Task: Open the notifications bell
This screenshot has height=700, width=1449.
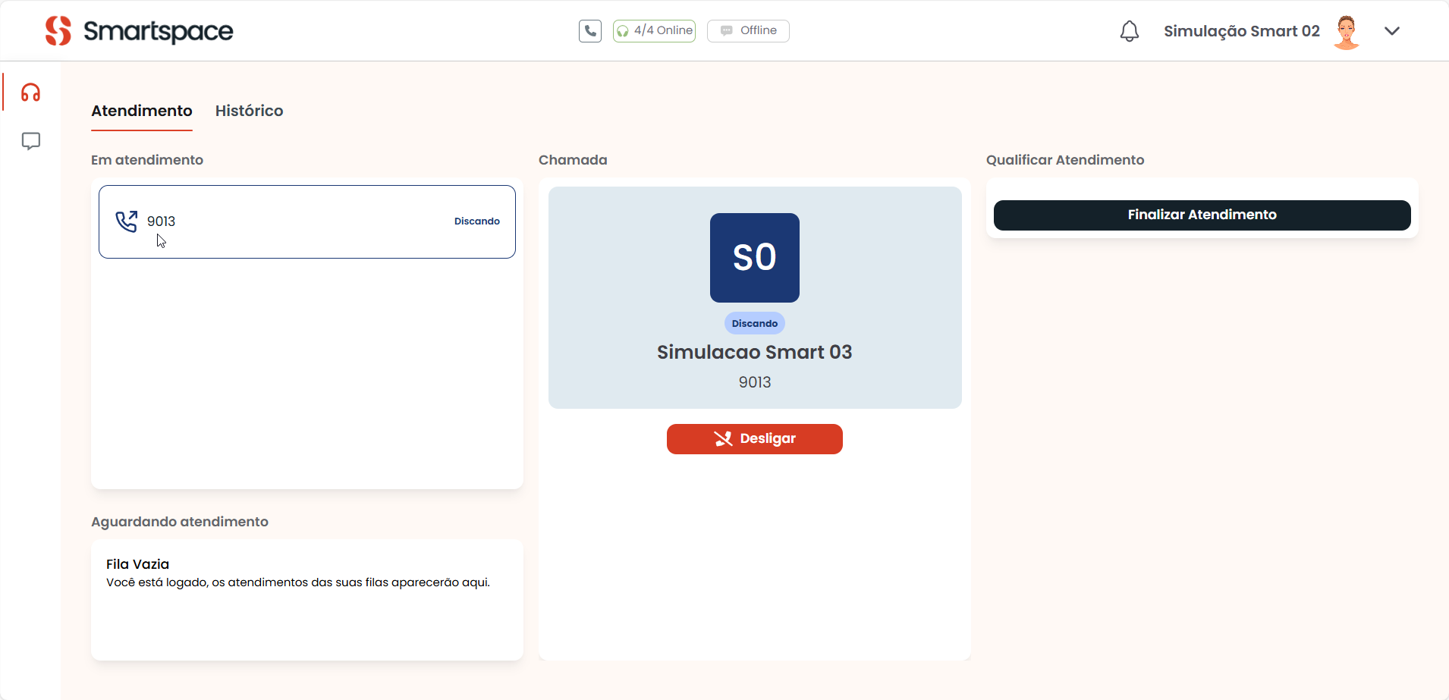Action: (x=1129, y=31)
